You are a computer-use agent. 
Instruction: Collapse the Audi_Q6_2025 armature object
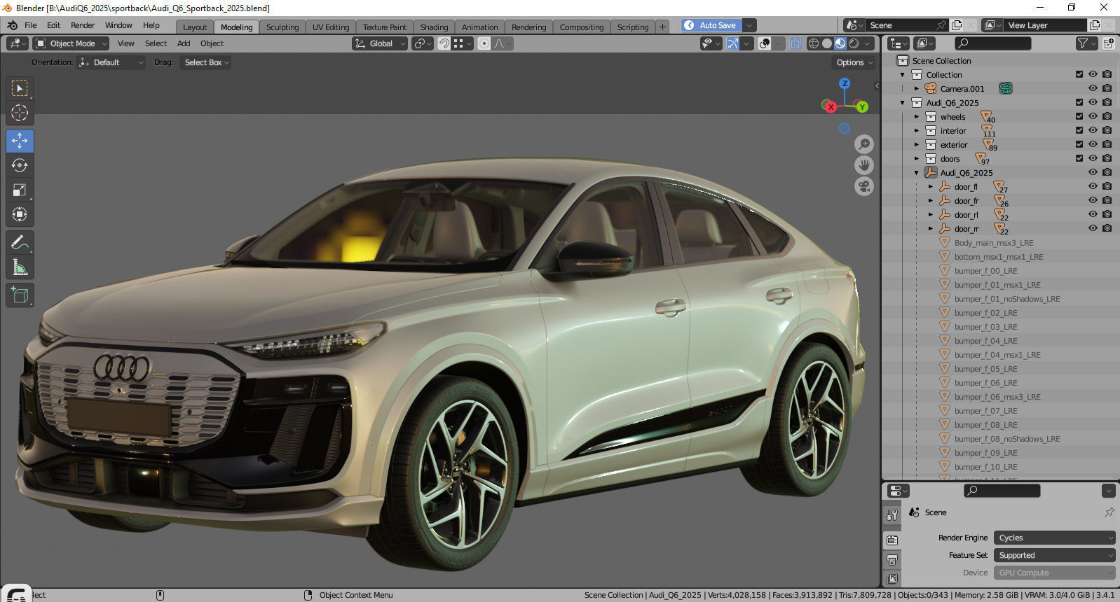click(x=916, y=173)
